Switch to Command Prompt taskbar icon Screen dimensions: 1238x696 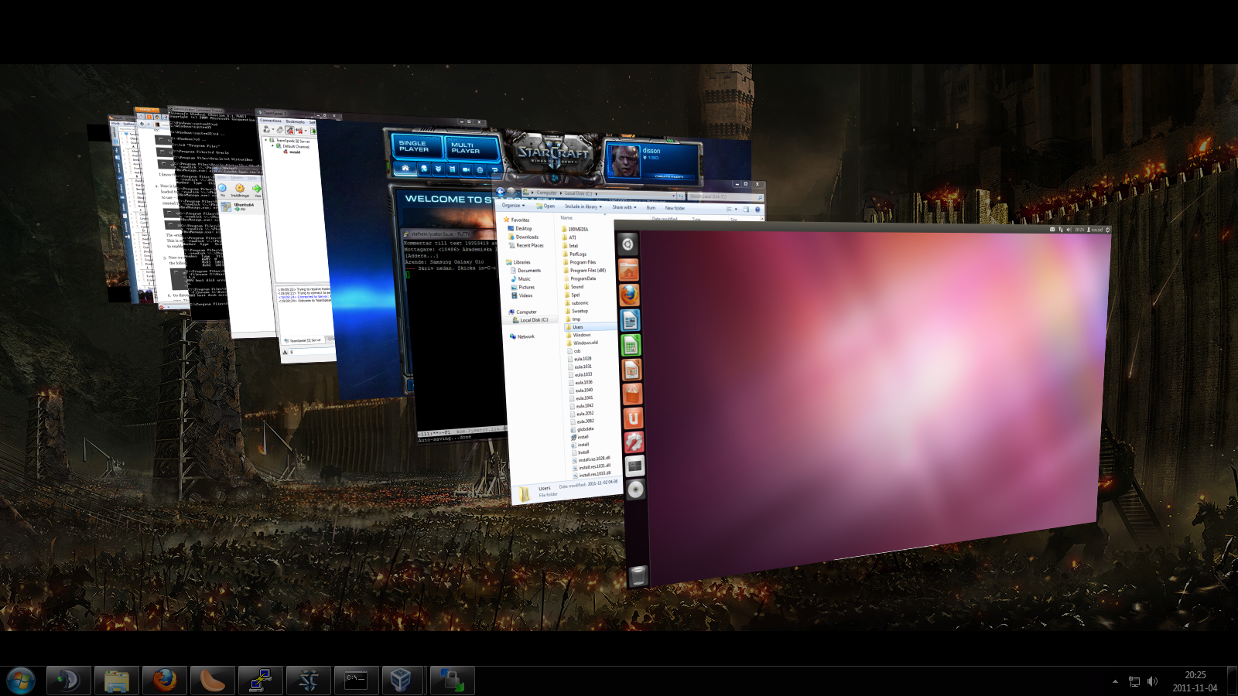(x=356, y=681)
